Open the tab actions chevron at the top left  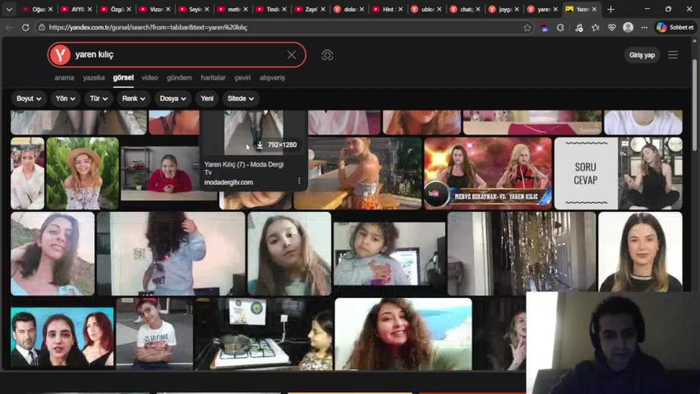(x=9, y=9)
